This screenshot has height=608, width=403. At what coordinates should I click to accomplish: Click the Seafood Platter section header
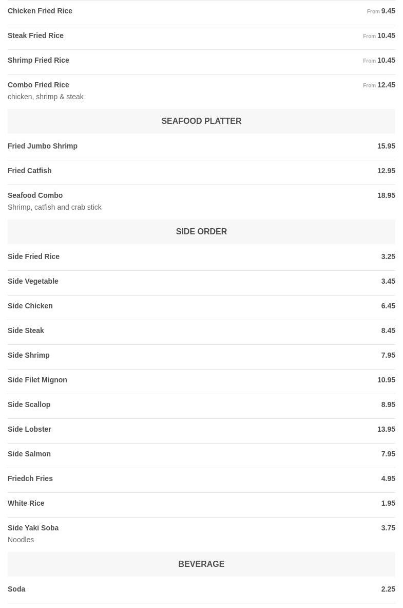pyautogui.click(x=201, y=121)
